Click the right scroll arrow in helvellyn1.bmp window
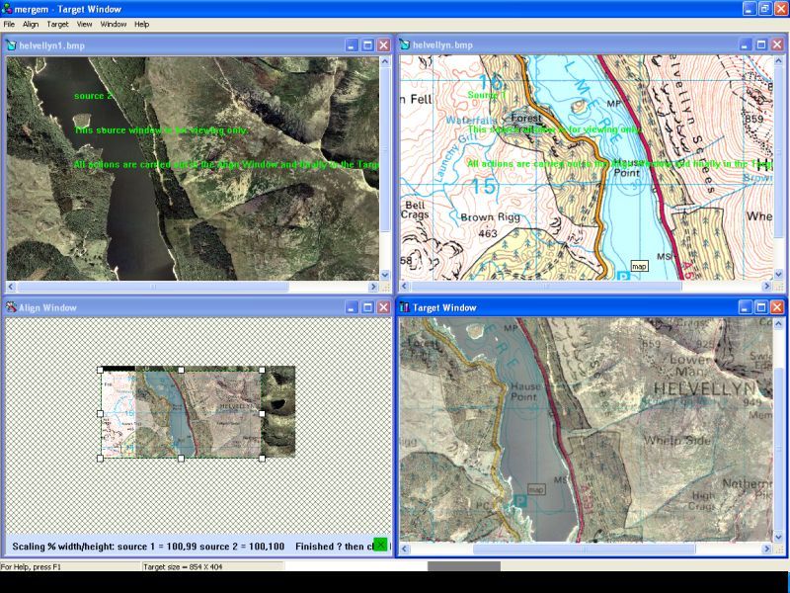 pyautogui.click(x=373, y=287)
